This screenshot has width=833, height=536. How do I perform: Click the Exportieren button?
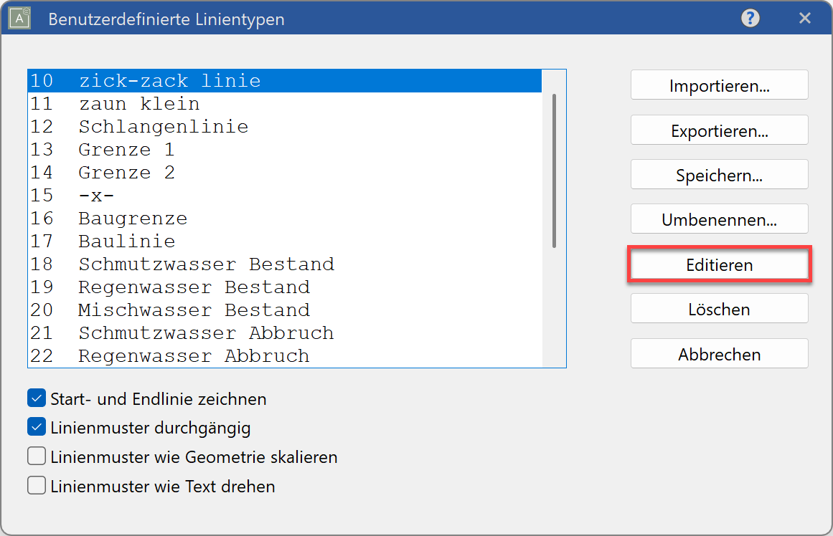click(719, 130)
